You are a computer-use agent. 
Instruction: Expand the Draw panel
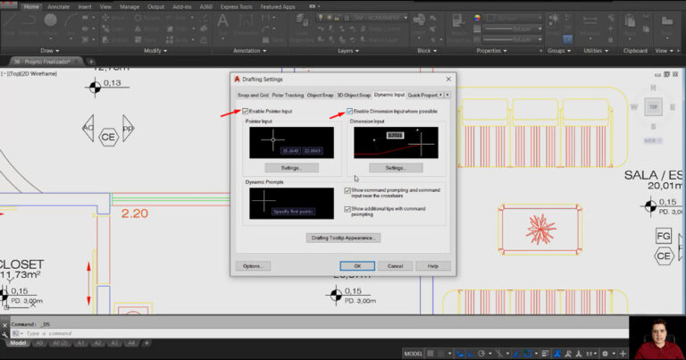click(x=49, y=51)
